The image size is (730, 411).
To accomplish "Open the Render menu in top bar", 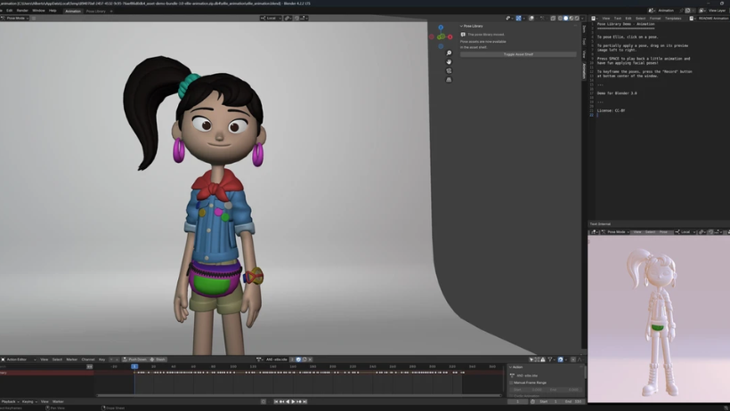I will coord(23,11).
